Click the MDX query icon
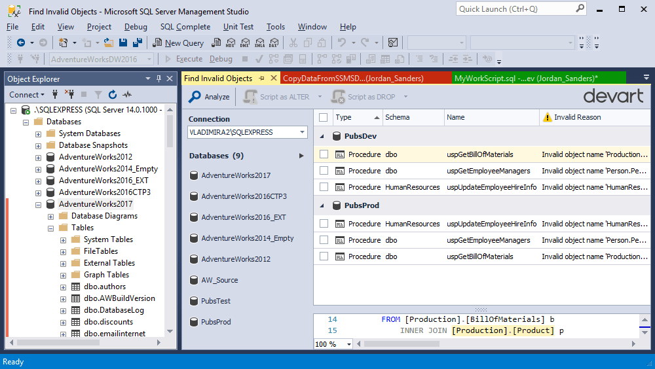655x369 pixels. pos(231,43)
